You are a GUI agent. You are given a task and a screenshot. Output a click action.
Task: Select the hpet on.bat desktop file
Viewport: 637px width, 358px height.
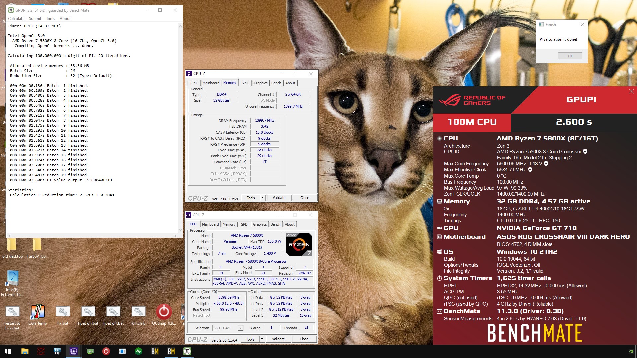88,315
